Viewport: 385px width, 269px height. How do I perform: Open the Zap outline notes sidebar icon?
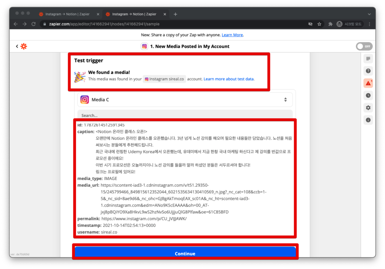click(x=368, y=59)
